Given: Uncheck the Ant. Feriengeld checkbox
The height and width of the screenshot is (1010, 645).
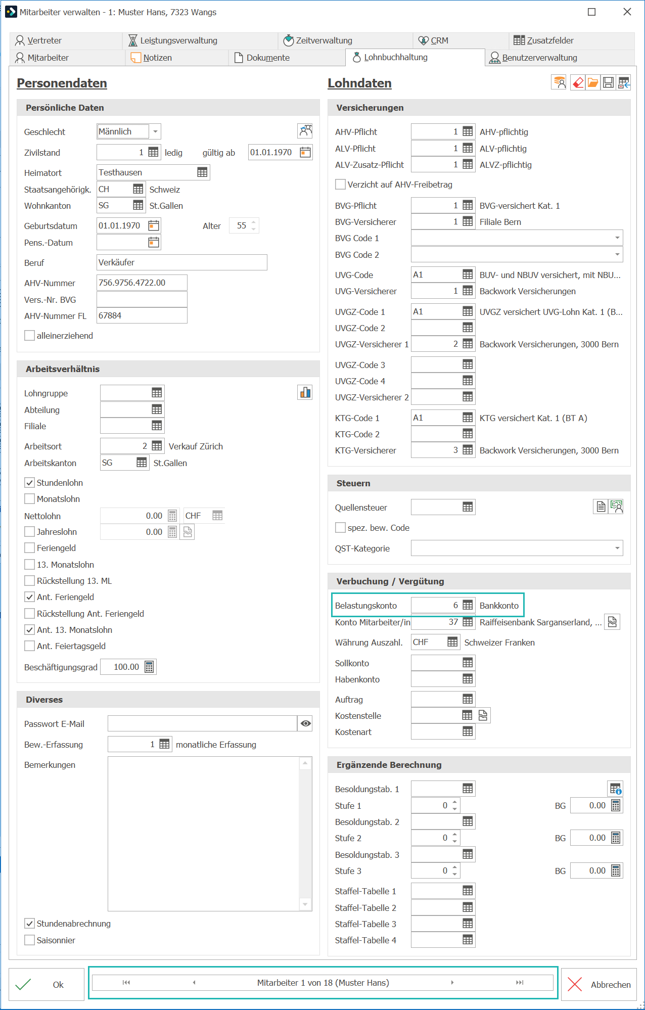Looking at the screenshot, I should pyautogui.click(x=30, y=597).
